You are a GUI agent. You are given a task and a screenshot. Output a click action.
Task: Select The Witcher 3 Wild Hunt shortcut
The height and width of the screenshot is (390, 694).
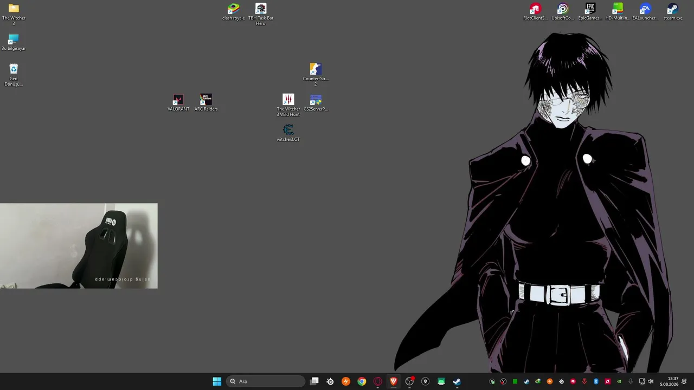click(288, 105)
